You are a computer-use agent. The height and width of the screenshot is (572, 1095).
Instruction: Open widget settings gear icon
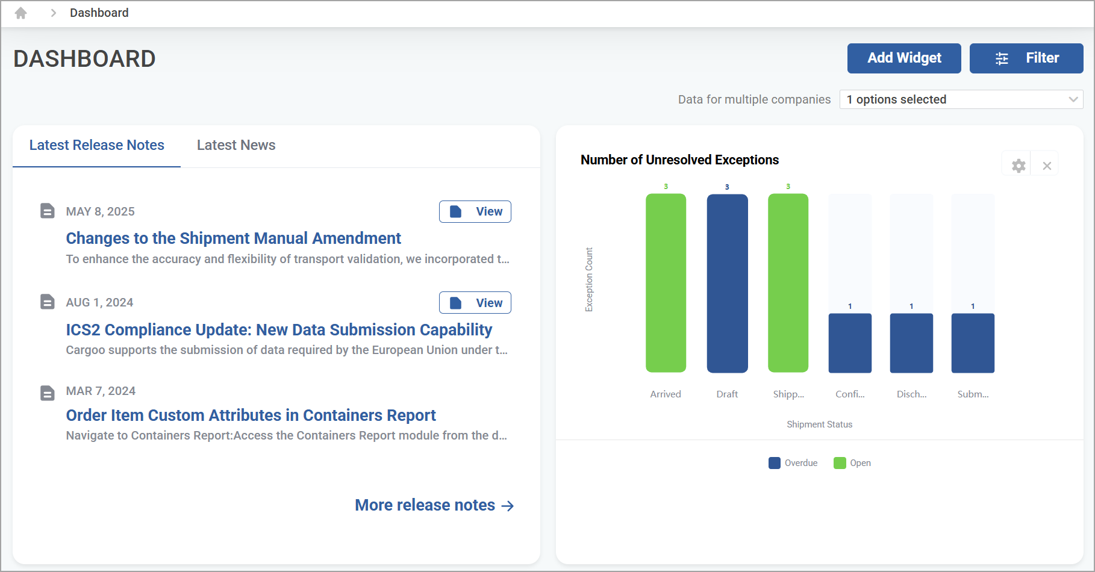coord(1019,166)
